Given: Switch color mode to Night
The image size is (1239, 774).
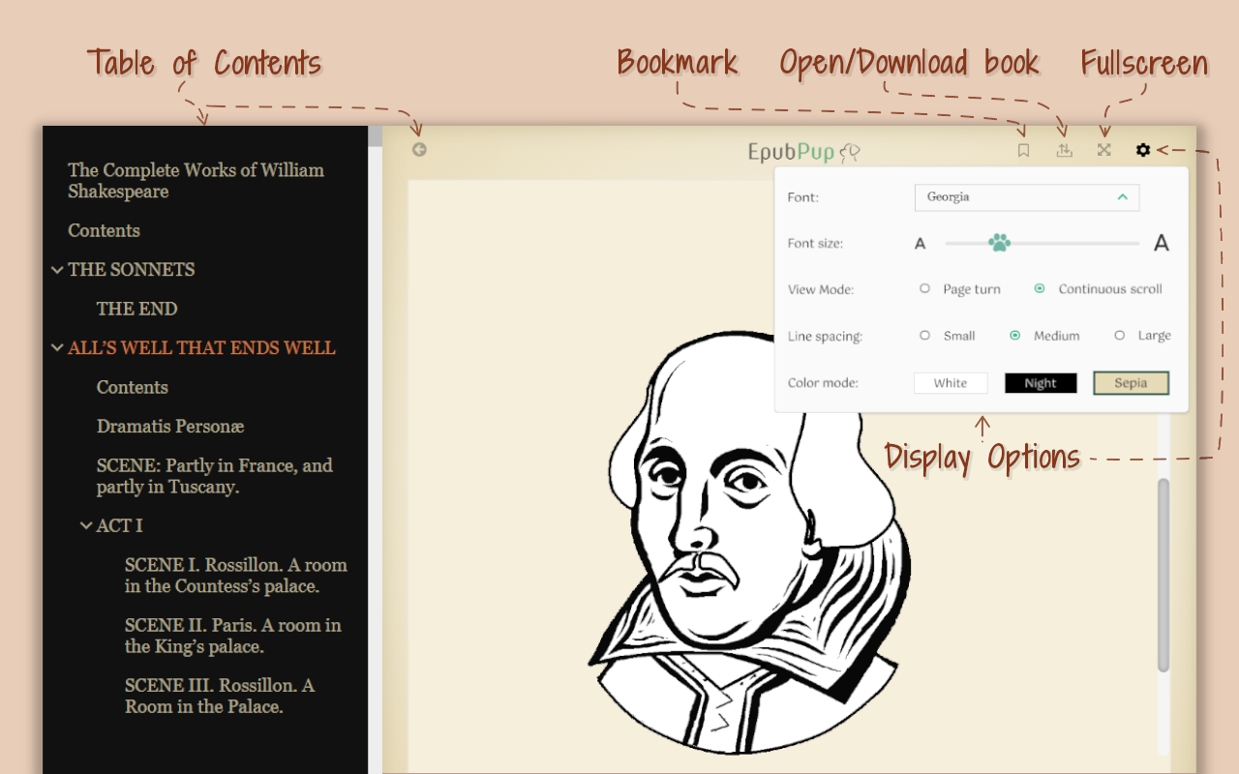Looking at the screenshot, I should pos(1040,382).
